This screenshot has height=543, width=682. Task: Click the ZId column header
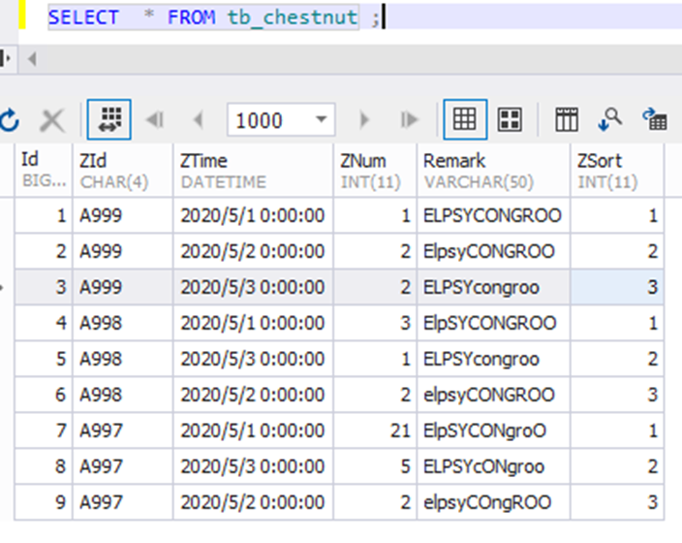[123, 171]
